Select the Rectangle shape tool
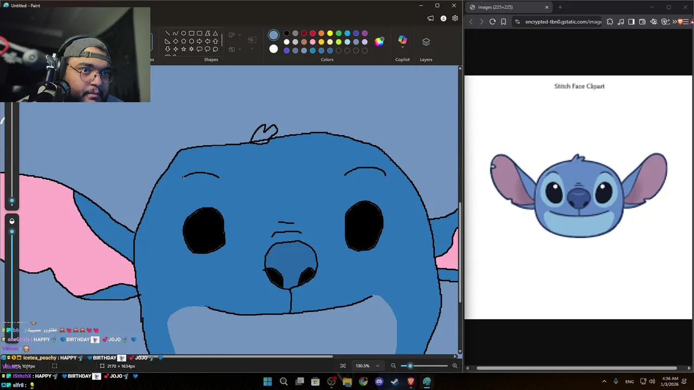The image size is (694, 390). tap(191, 33)
